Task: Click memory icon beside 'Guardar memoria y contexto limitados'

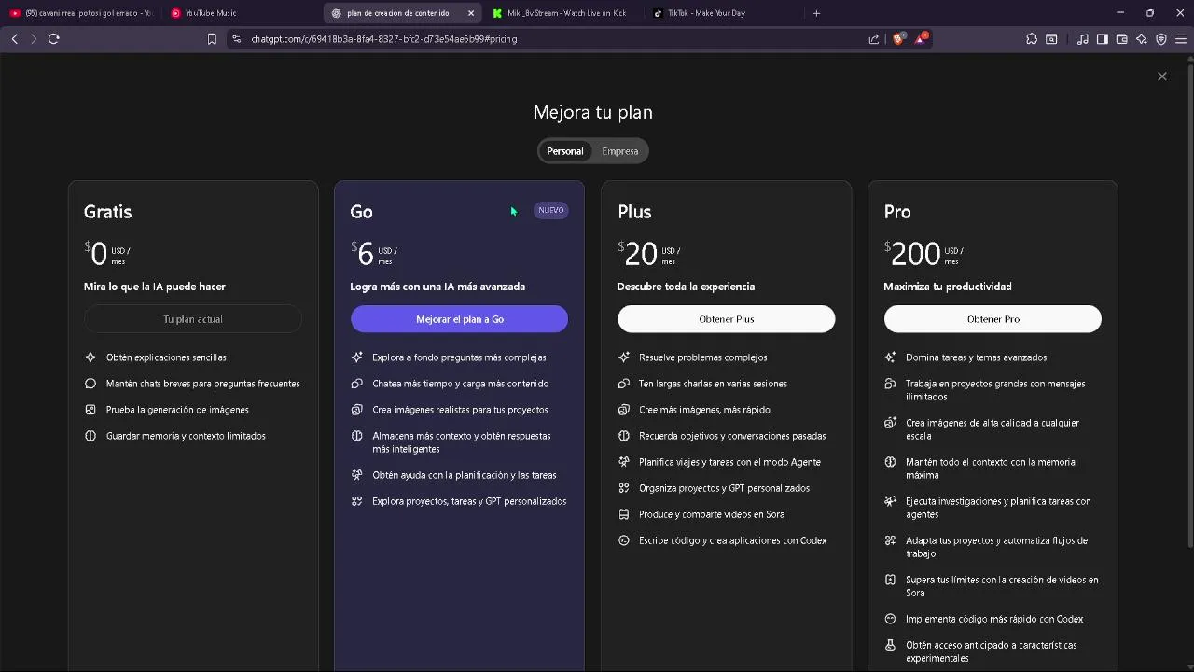Action: coord(90,436)
